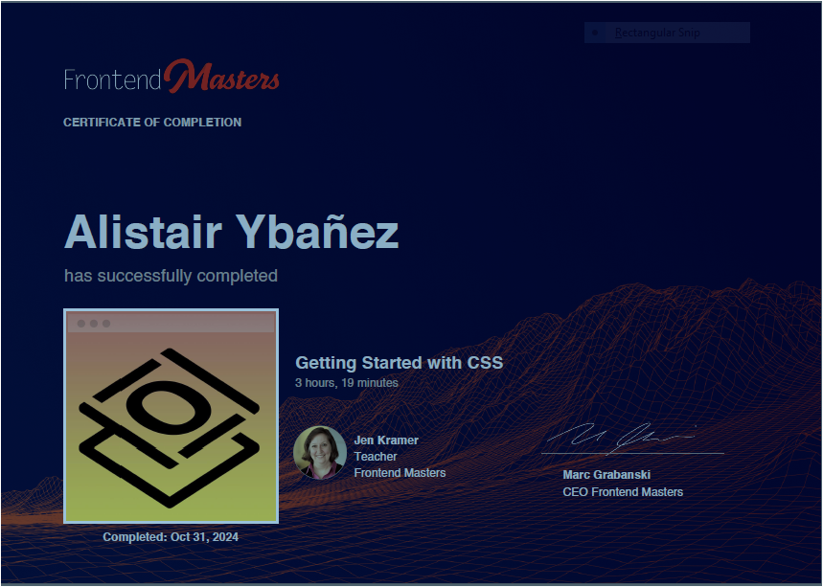Click the 'CEO Frontend Masters' title
823x587 pixels.
pos(623,492)
